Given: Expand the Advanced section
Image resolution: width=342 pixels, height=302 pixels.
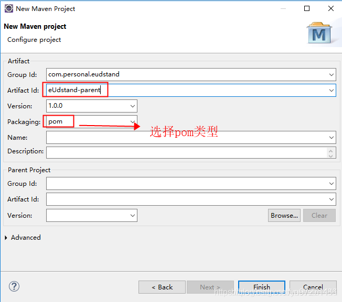Looking at the screenshot, I should tap(6, 238).
